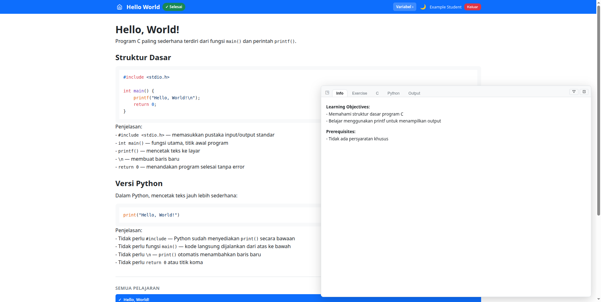Show the Output tab

click(x=414, y=93)
